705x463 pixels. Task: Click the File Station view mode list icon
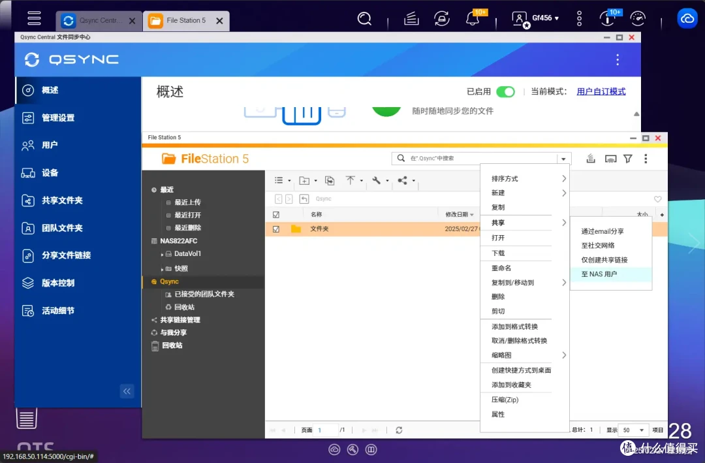click(279, 180)
